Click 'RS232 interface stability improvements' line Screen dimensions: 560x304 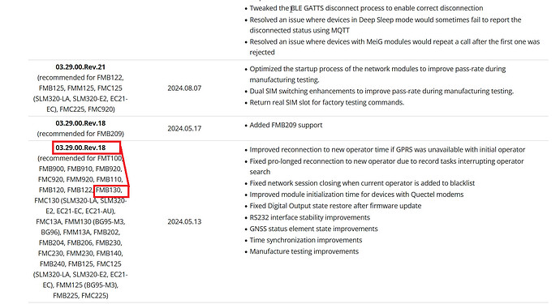point(310,217)
